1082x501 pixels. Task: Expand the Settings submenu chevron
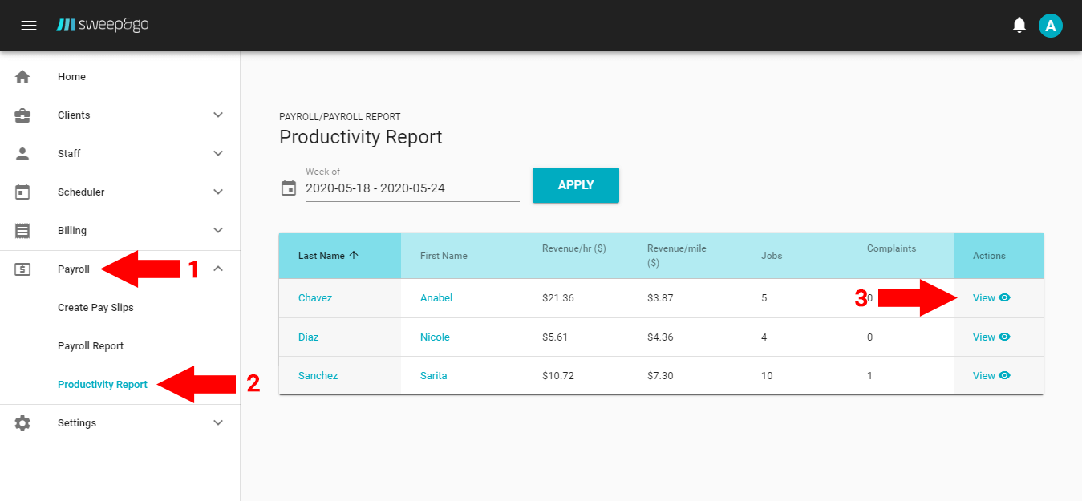pyautogui.click(x=218, y=423)
